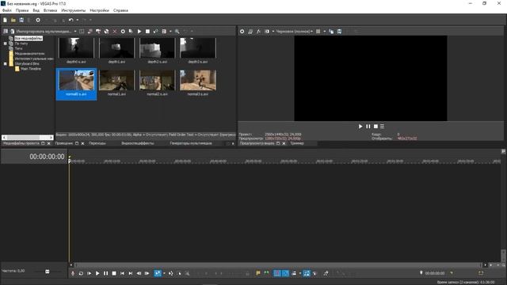Expand the По типу tree node

pyautogui.click(x=6, y=44)
